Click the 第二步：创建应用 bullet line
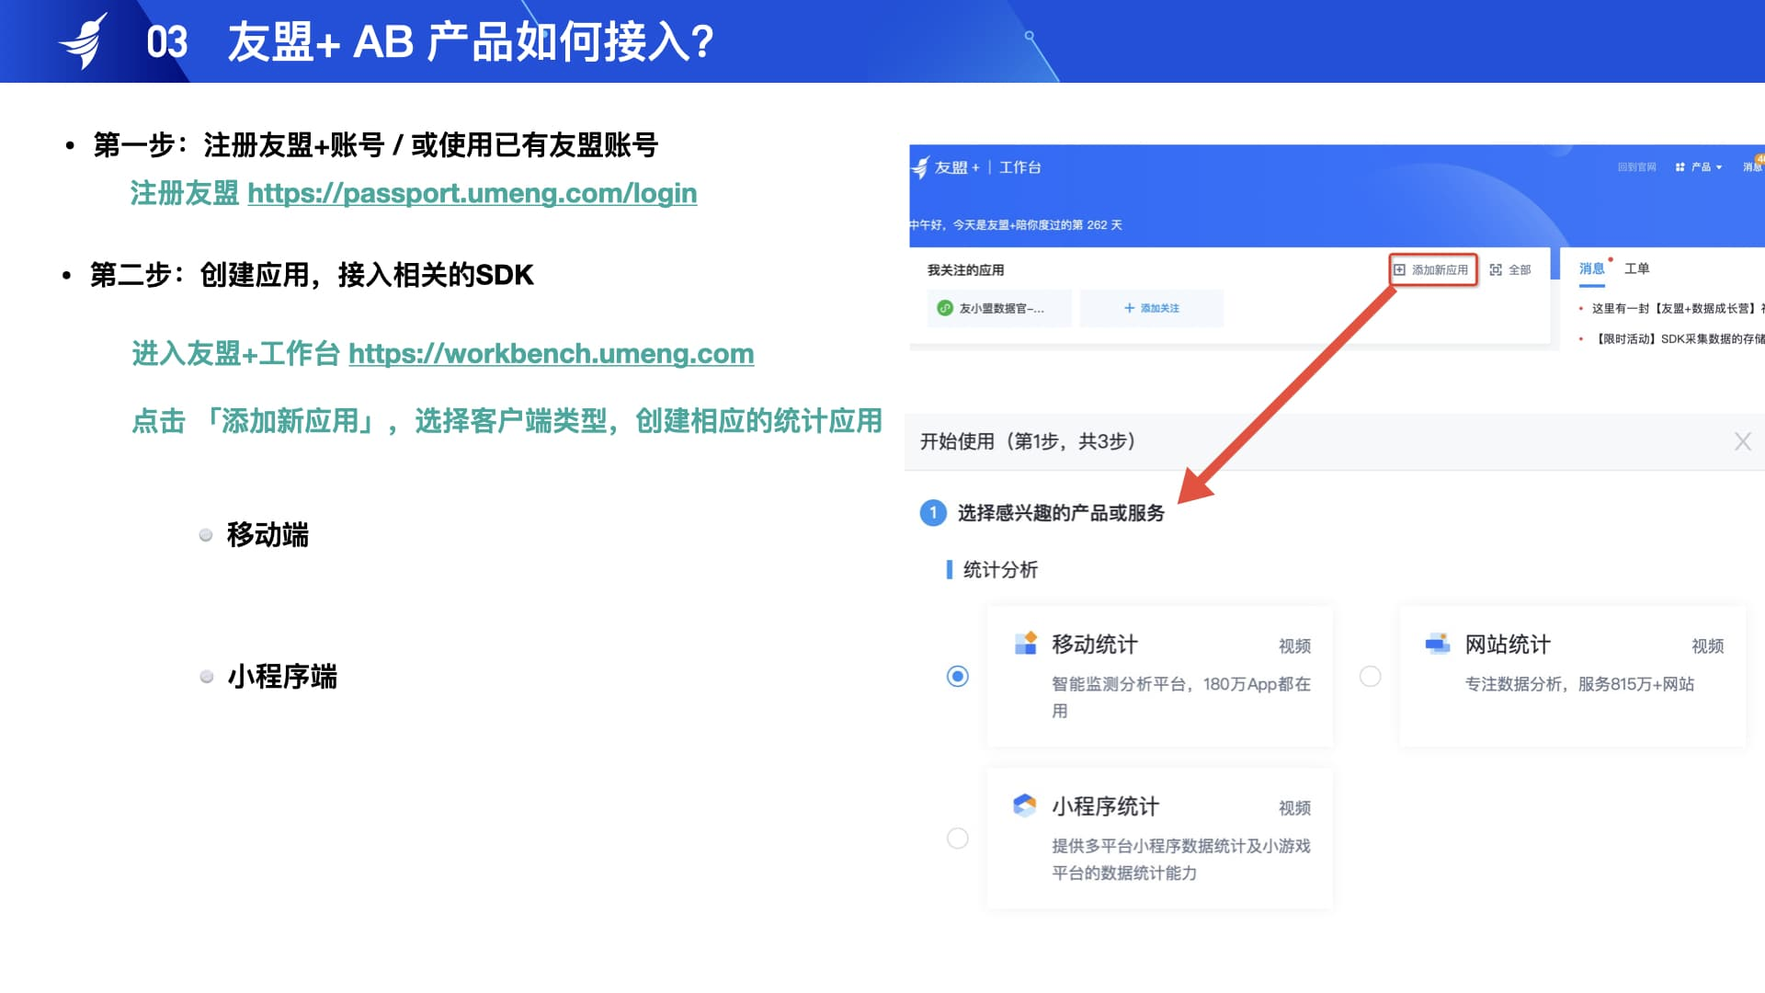This screenshot has height=993, width=1765. [312, 275]
